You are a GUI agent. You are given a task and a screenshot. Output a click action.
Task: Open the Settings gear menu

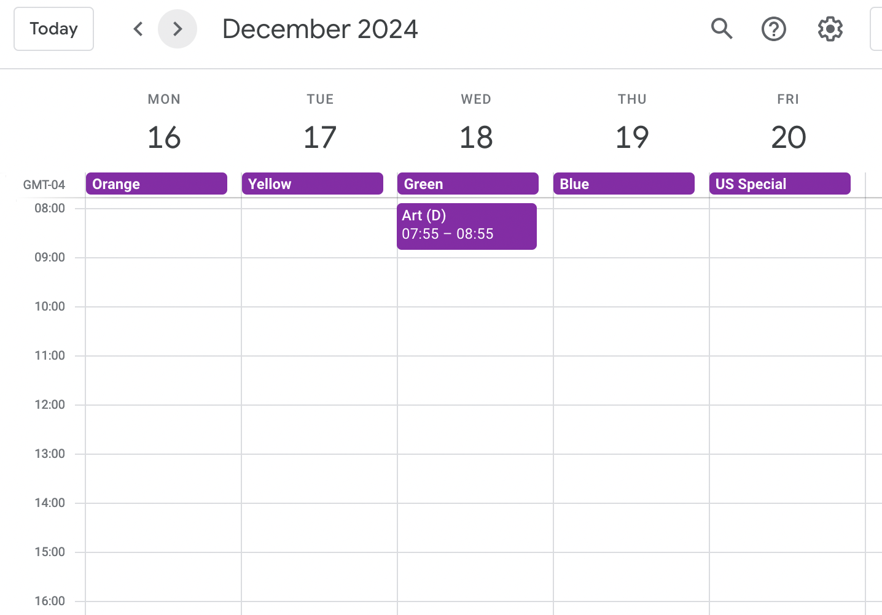point(830,29)
